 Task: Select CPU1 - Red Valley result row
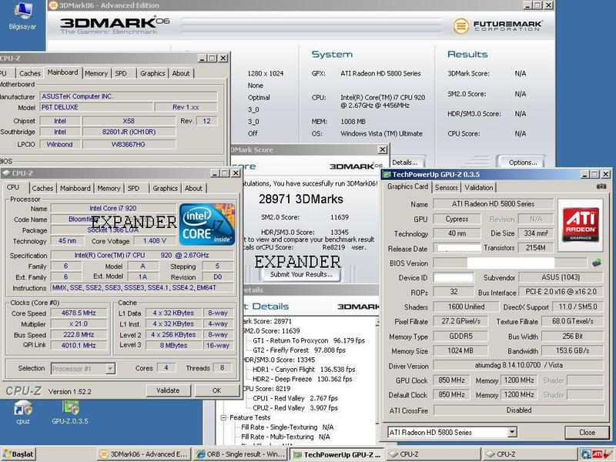coord(295,398)
